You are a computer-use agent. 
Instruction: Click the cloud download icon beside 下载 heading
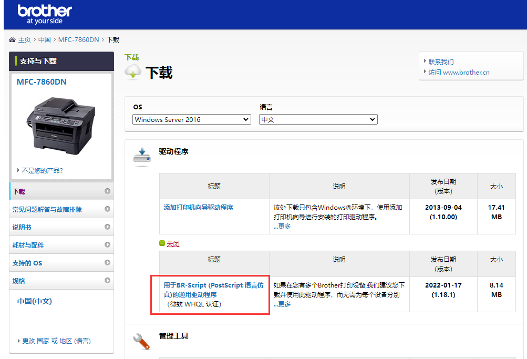coord(133,71)
